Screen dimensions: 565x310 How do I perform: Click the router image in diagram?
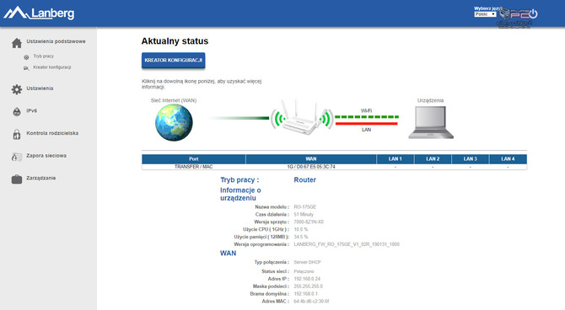point(302,118)
